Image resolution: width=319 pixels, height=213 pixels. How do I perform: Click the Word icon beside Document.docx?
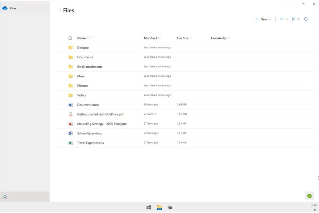[70, 105]
